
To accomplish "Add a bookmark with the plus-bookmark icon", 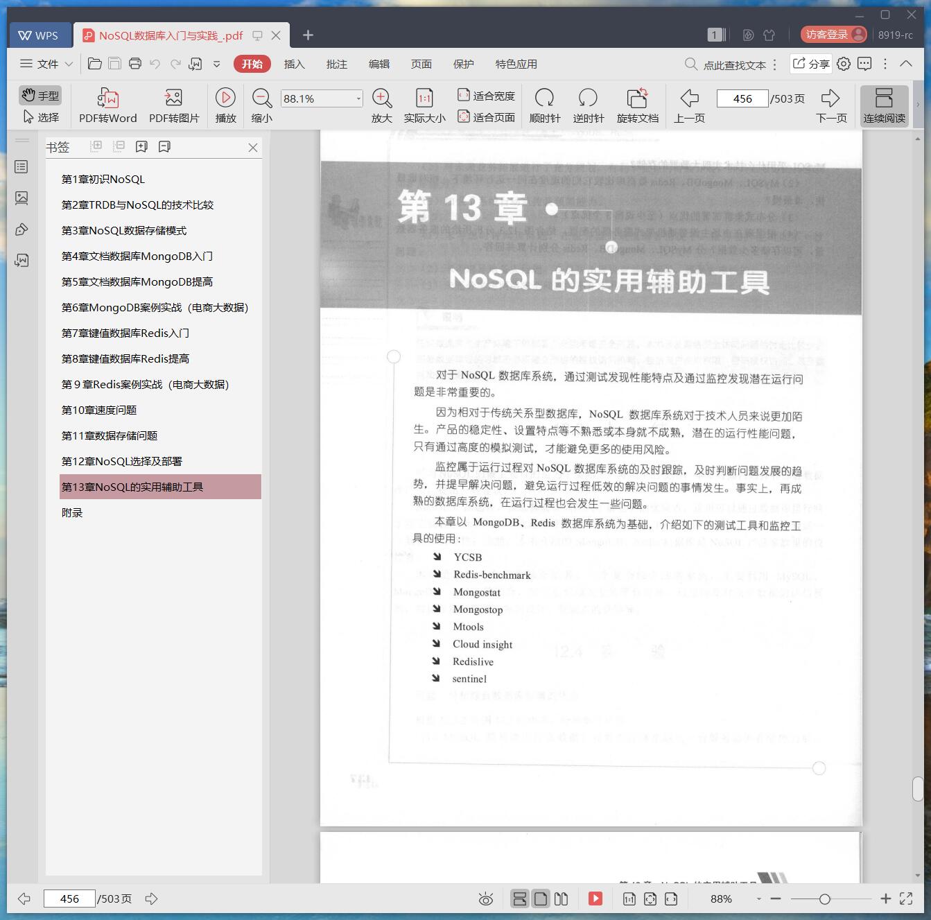I will point(141,146).
